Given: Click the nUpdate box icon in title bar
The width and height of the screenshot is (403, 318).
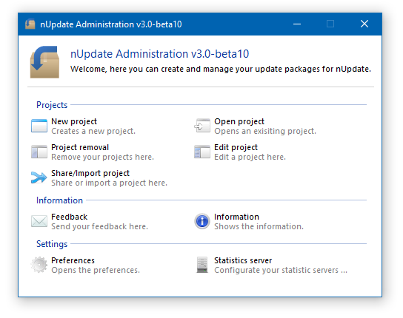Looking at the screenshot, I should (30, 24).
